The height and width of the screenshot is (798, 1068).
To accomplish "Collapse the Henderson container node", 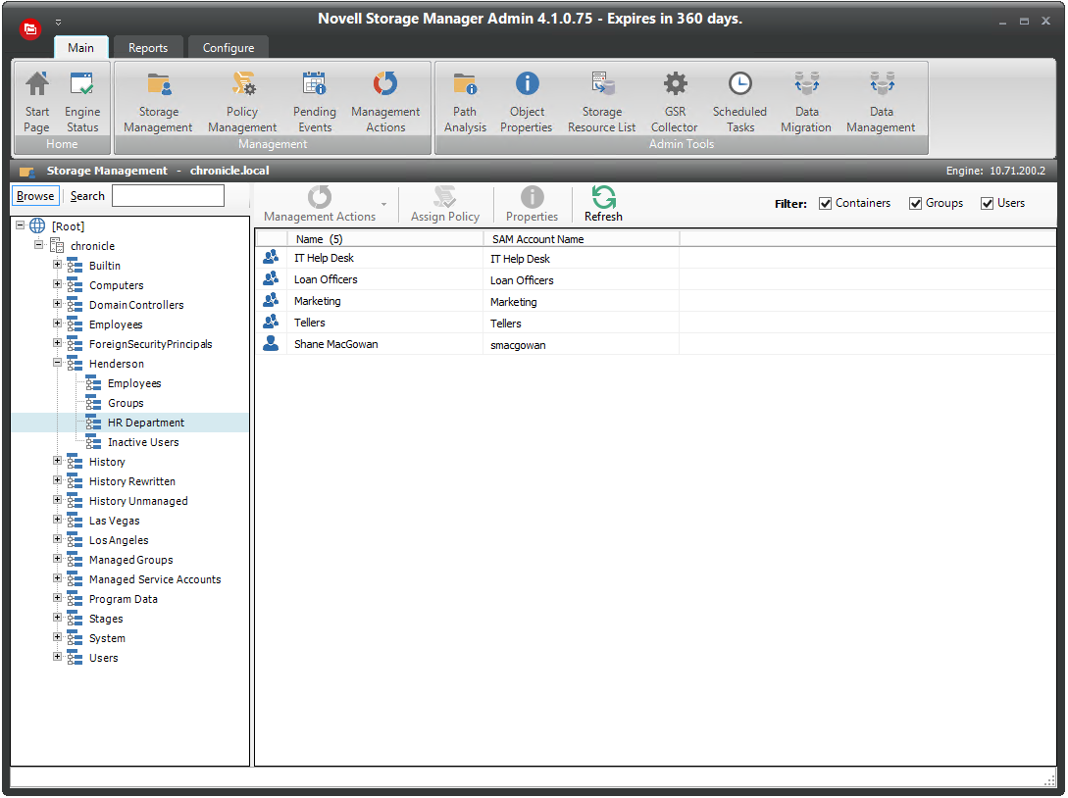I will [58, 364].
